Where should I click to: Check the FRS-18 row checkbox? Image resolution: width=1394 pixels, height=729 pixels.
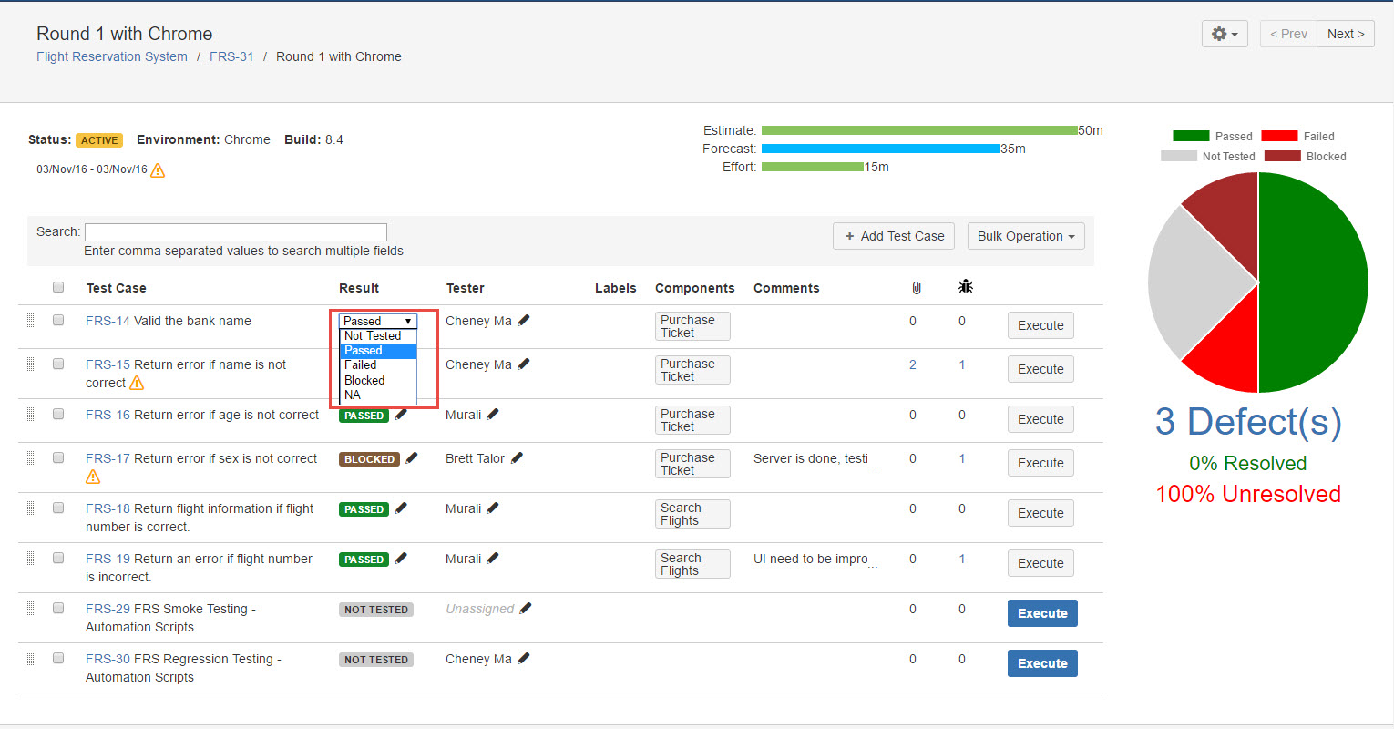(58, 508)
